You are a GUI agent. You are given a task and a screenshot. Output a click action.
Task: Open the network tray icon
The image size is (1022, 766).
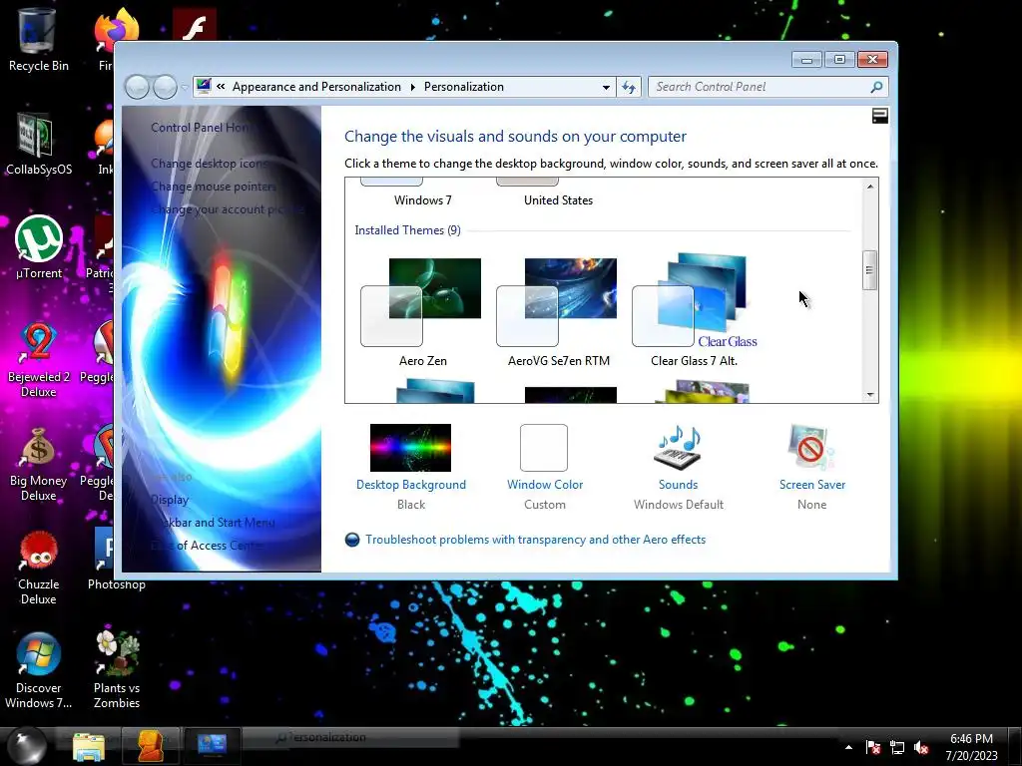(x=897, y=748)
